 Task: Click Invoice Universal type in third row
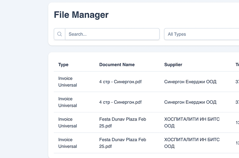point(68,122)
